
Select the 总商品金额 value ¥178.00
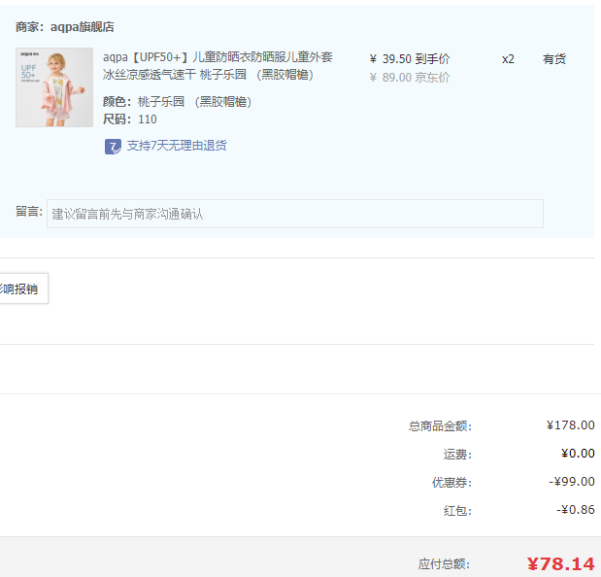click(x=571, y=425)
